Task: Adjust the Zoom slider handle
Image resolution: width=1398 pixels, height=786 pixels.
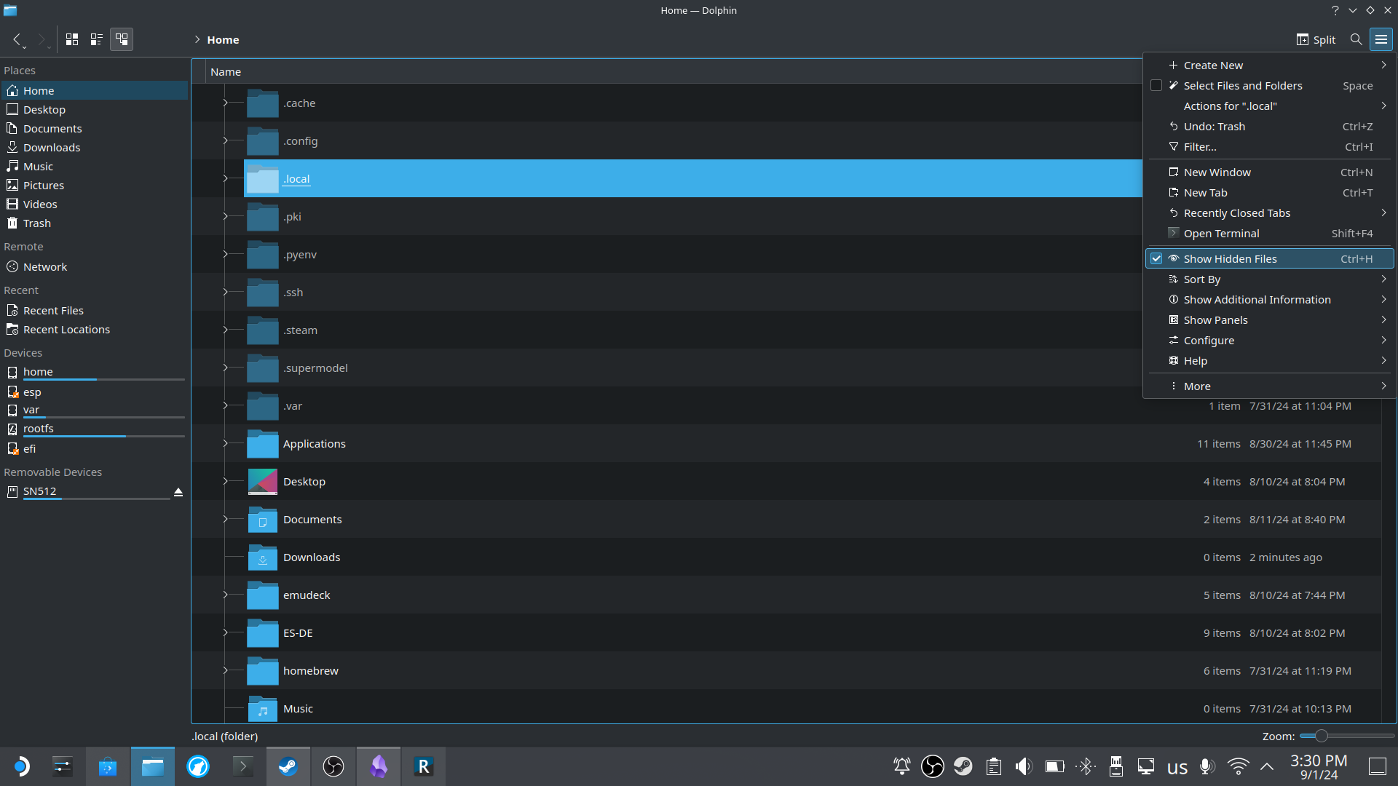Action: (1321, 736)
